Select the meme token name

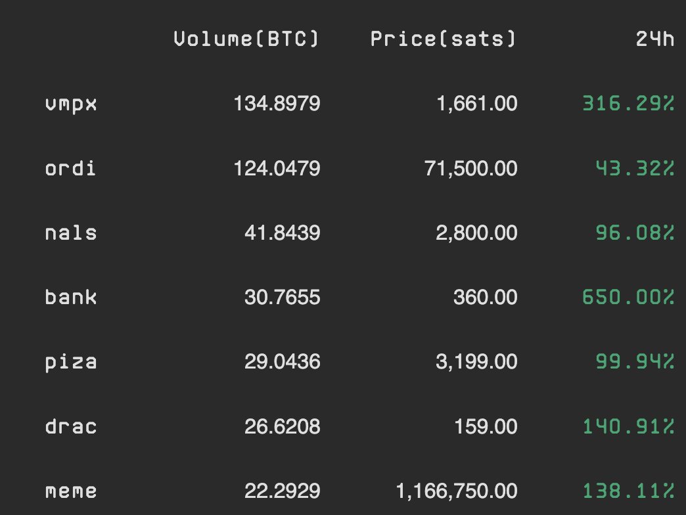(71, 491)
